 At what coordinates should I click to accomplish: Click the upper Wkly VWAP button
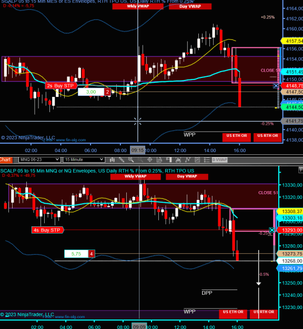click(138, 6)
